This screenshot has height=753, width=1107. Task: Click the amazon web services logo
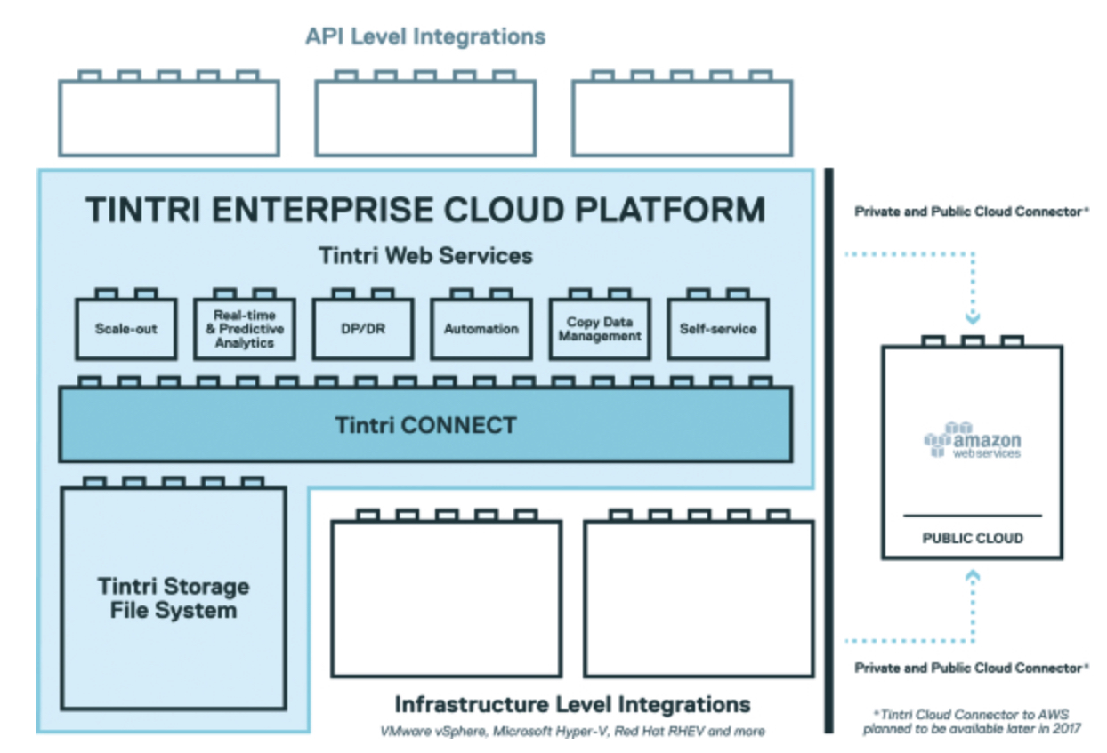(973, 440)
